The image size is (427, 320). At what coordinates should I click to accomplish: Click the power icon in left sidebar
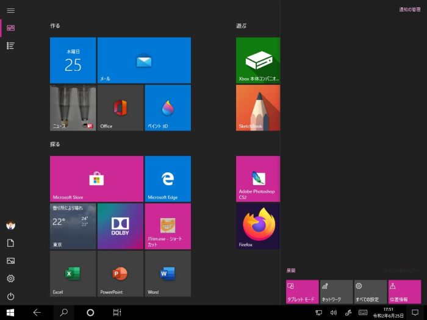coord(10,296)
